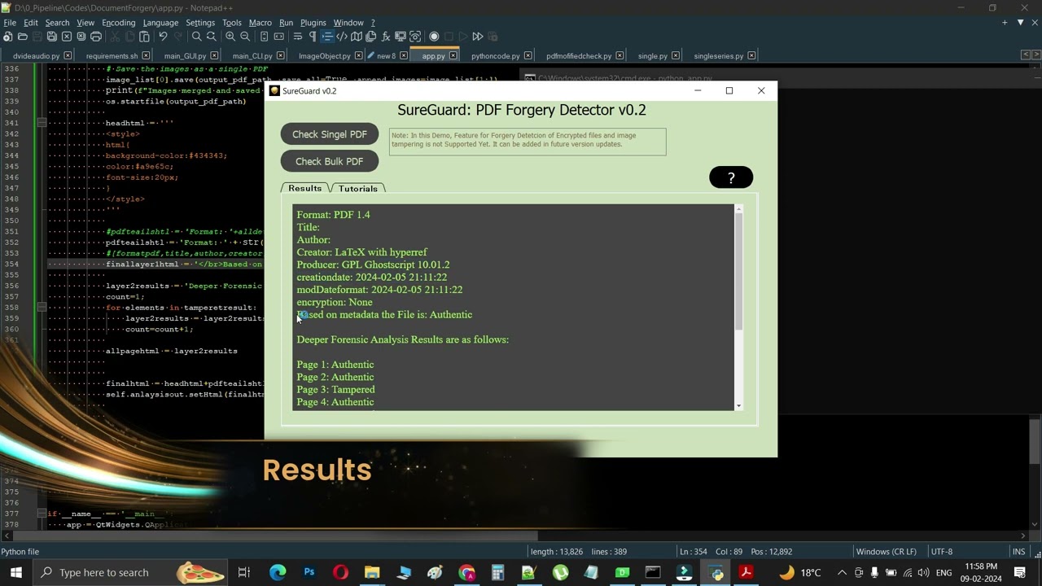Click the tab bar scroll-right arrow
Viewport: 1042px width, 586px height.
1035,55
